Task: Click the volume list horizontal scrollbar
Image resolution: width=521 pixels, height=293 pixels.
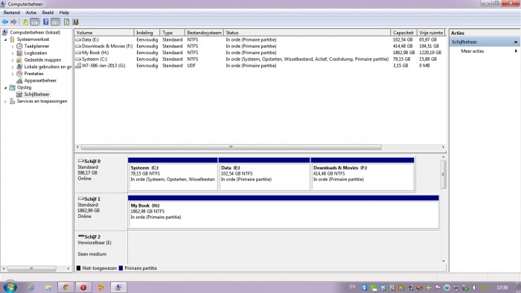Action: click(231, 146)
